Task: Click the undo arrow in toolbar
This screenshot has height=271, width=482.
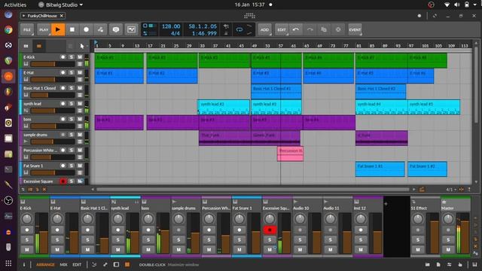Action: pyautogui.click(x=296, y=29)
